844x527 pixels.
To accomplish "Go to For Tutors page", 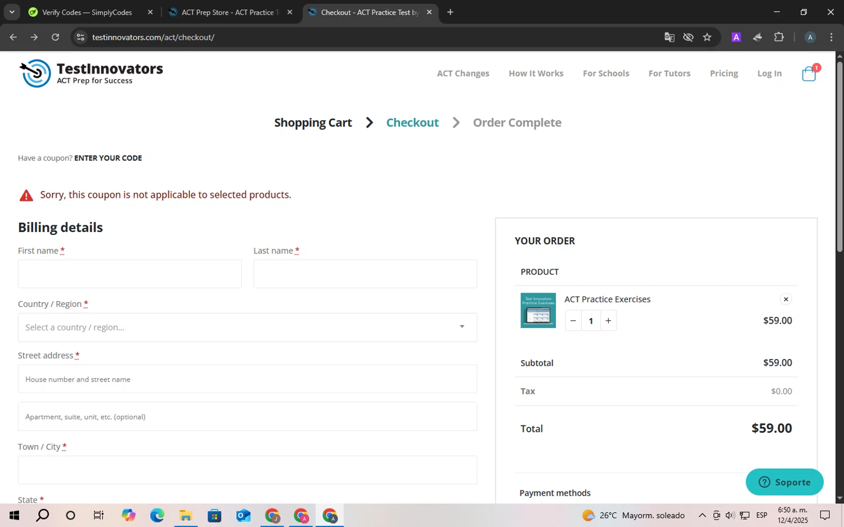I will (x=669, y=74).
